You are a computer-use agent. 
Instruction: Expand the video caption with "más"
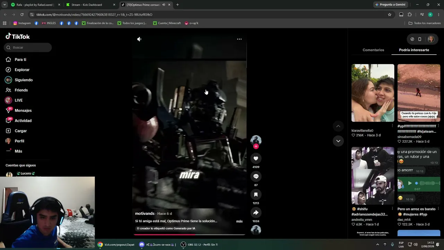[x=239, y=221]
